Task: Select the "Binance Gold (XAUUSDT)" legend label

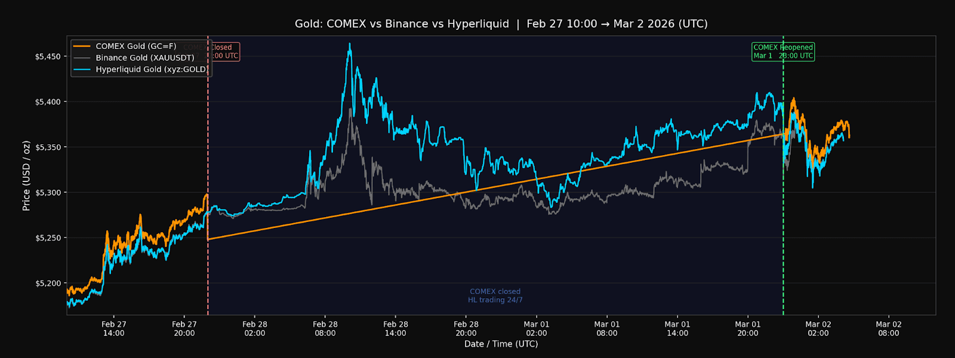Action: (x=144, y=58)
